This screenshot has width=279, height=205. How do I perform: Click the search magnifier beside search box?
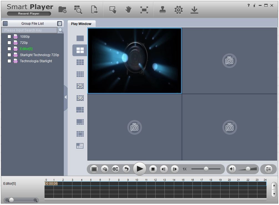tap(61, 30)
